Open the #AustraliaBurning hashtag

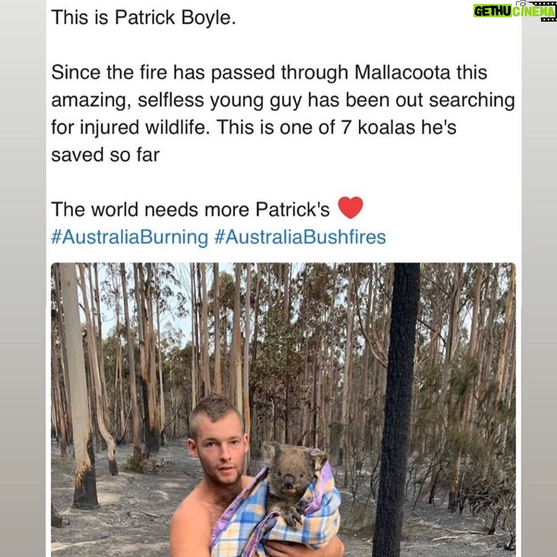click(x=130, y=237)
